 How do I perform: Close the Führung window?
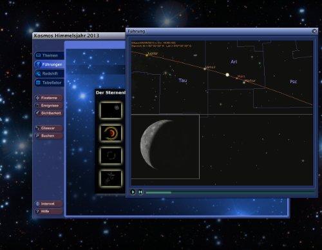click(x=314, y=32)
